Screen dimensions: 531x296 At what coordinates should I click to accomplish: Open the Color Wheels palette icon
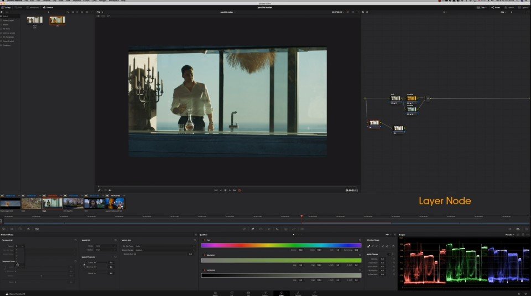20,229
